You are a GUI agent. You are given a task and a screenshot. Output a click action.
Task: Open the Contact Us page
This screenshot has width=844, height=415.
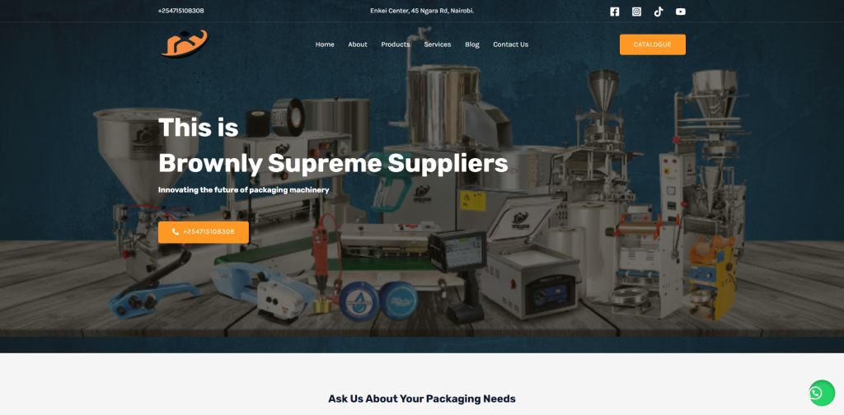click(511, 44)
